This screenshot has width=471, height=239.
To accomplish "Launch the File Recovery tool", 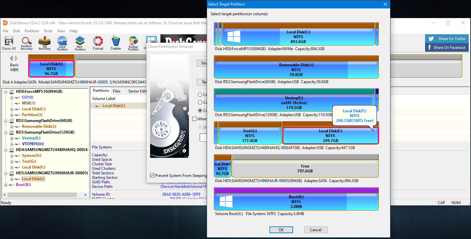I will [x=45, y=41].
